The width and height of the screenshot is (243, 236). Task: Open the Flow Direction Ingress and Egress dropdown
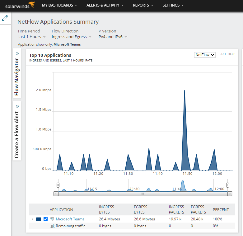[x=72, y=37]
